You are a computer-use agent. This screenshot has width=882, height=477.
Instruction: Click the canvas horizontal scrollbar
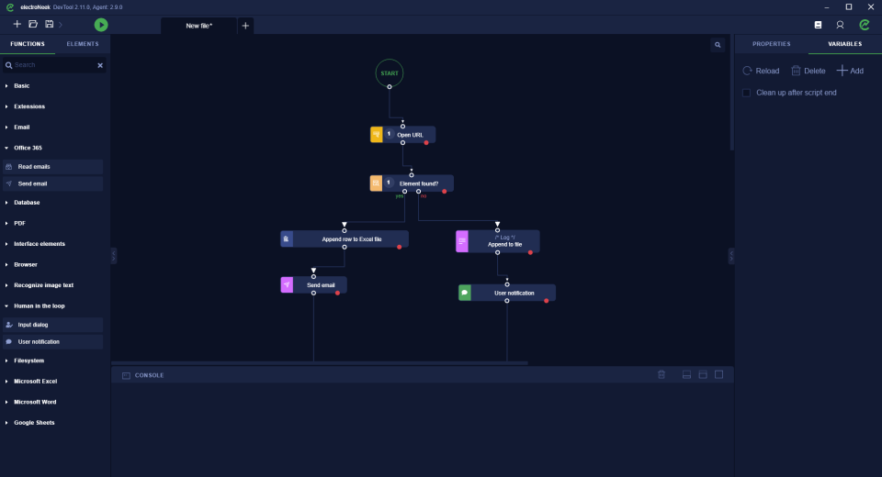[320, 363]
